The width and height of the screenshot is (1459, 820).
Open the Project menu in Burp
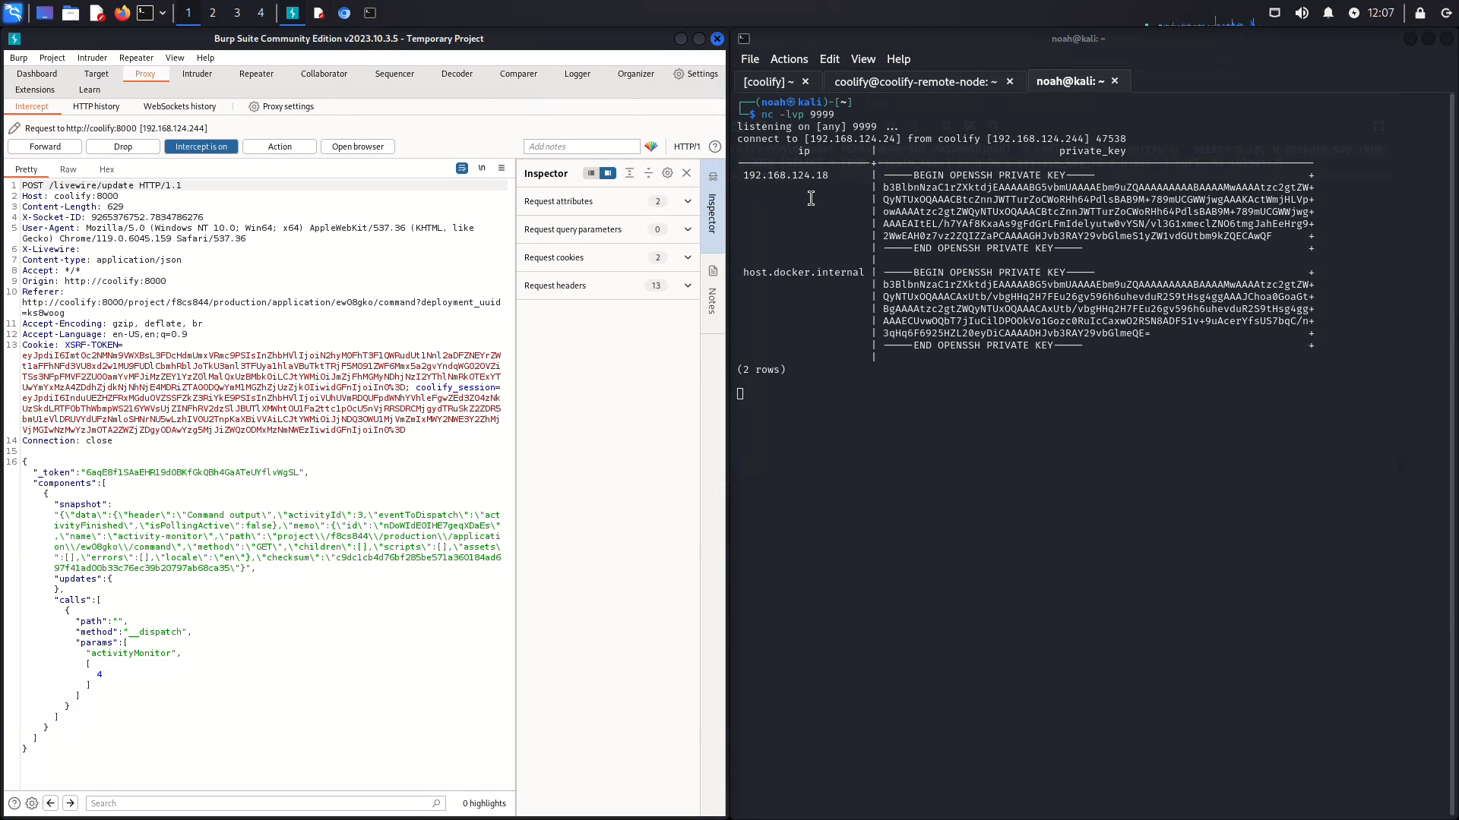tap(52, 58)
